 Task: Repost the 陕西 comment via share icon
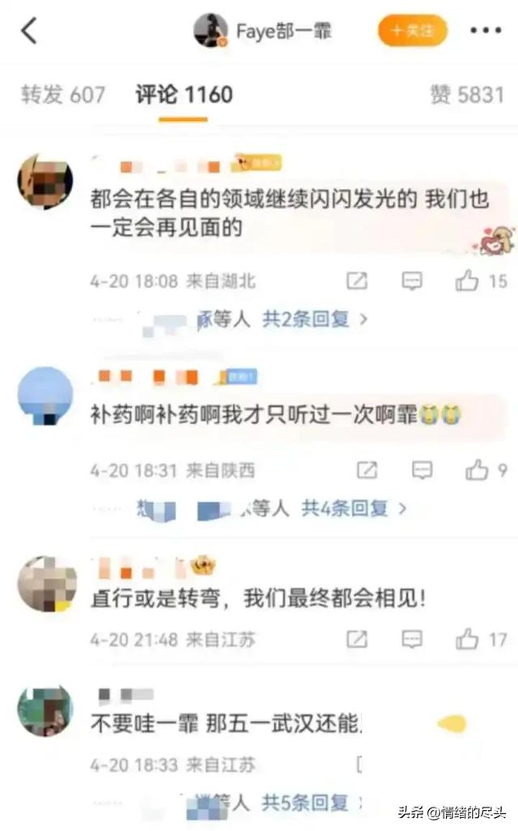click(367, 470)
